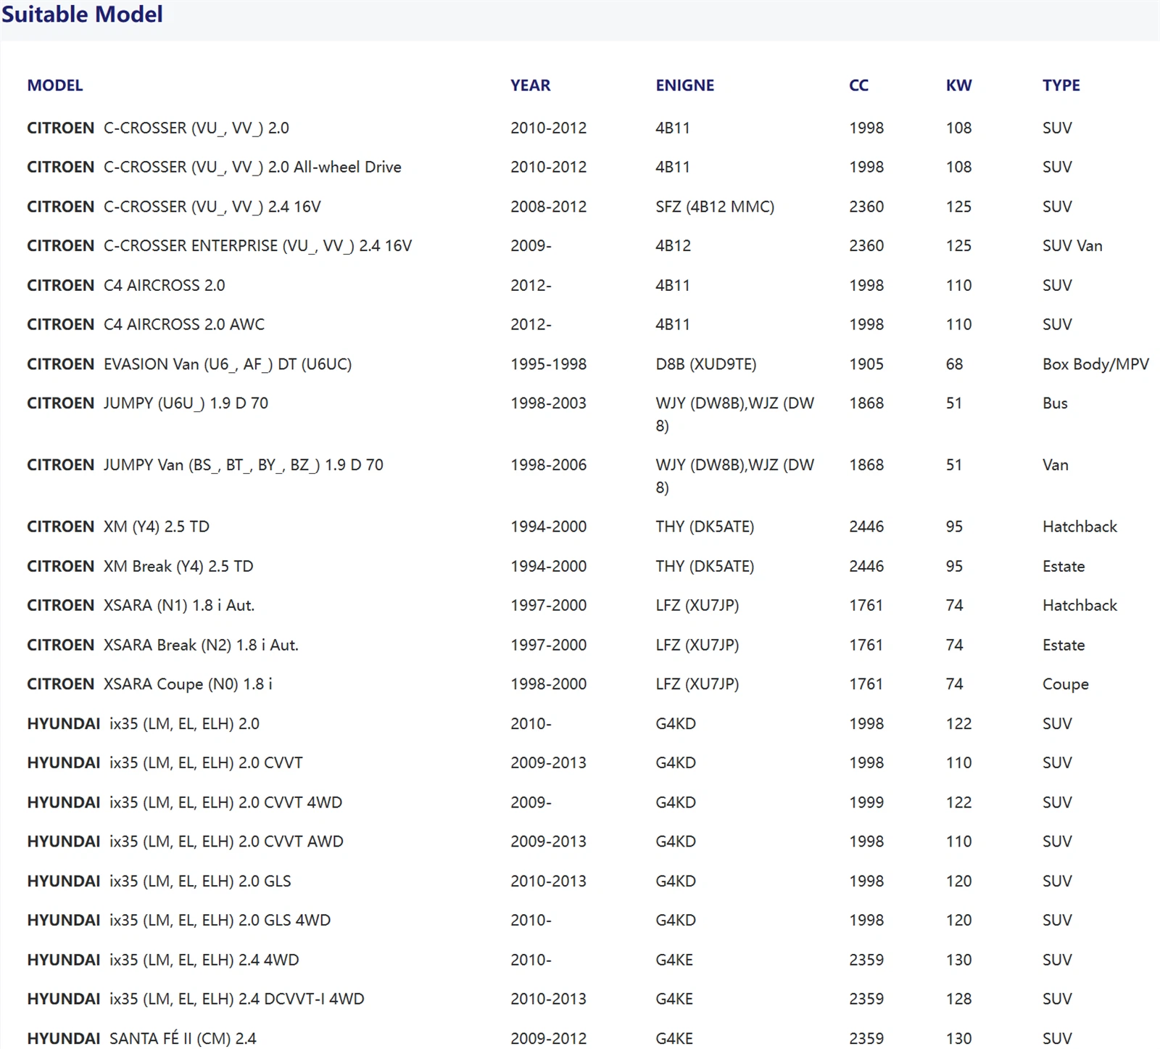The width and height of the screenshot is (1160, 1049).
Task: Click 'C4 AIRCROSS 2.0 AWC' model name
Action: 184,324
